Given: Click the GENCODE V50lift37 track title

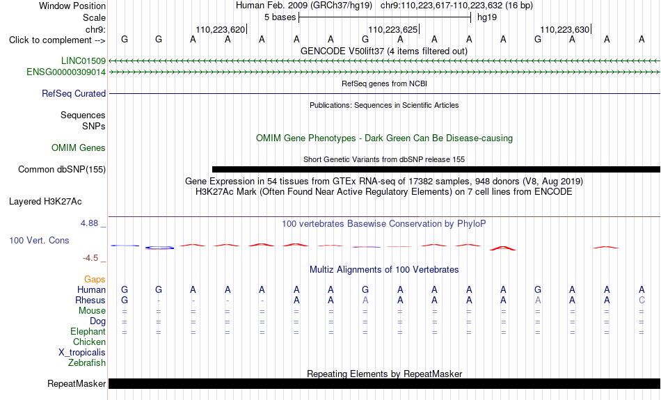Looking at the screenshot, I should [x=384, y=51].
